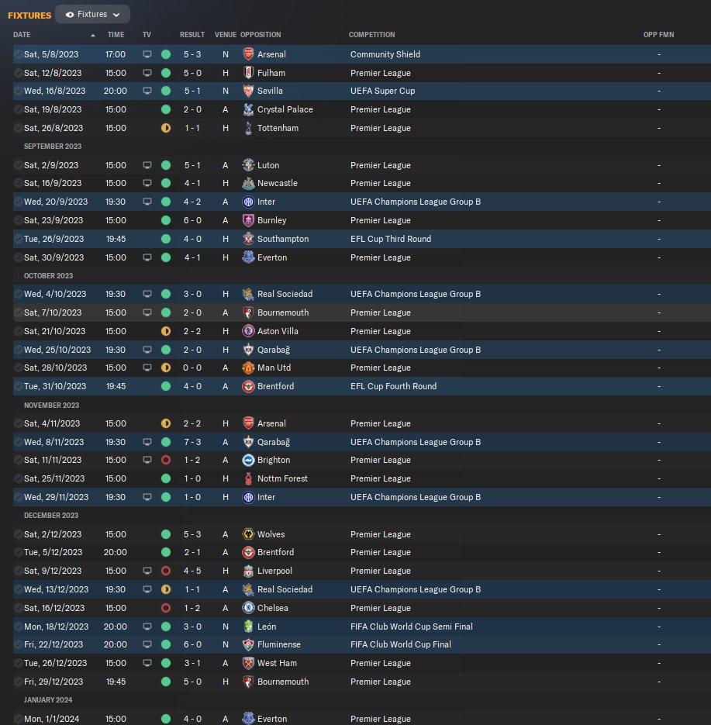Screen dimensions: 711x725
Task: Click the Nottm Forest club badge
Action: click(x=248, y=478)
